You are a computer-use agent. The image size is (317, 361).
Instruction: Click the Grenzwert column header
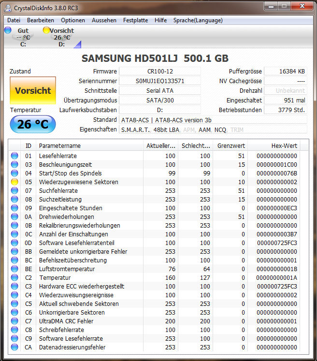pos(231,146)
